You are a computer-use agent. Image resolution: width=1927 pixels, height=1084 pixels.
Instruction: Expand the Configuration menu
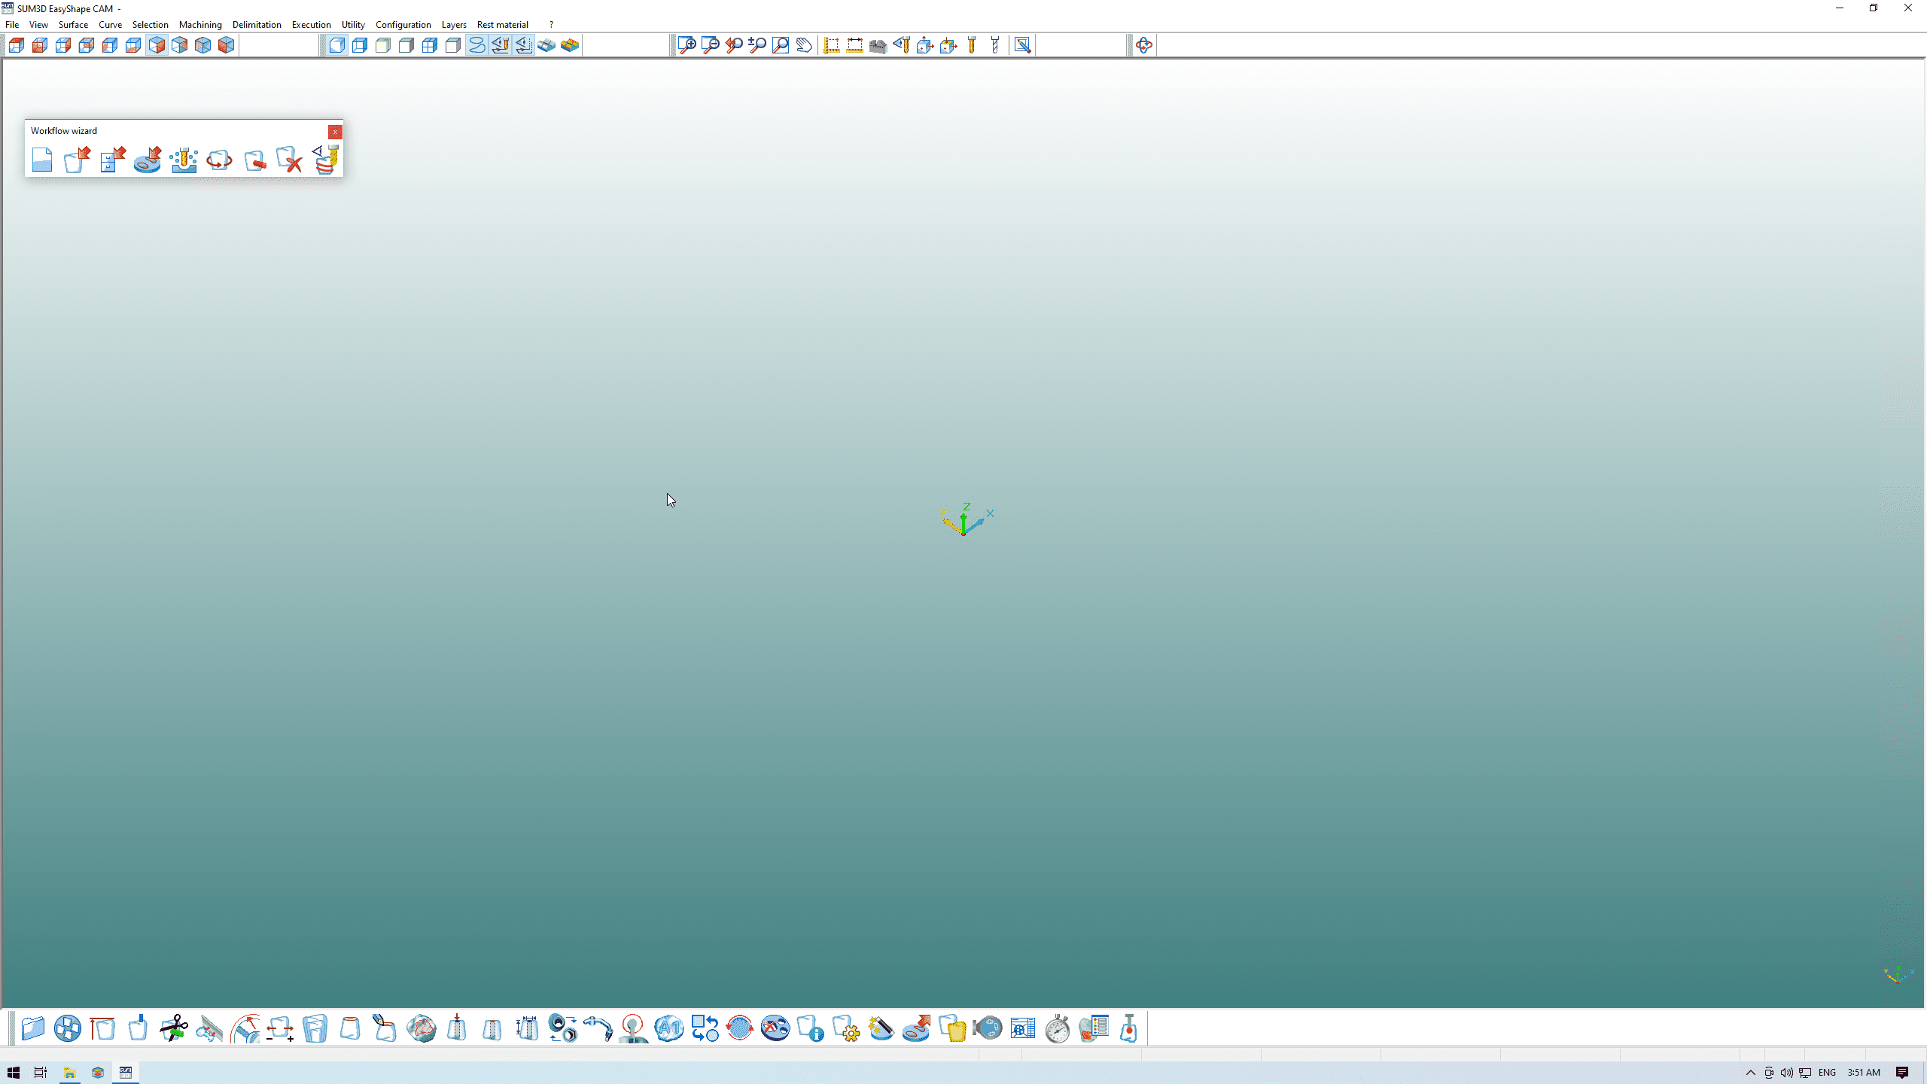point(403,25)
